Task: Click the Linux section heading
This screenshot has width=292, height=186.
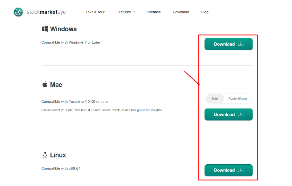Action: (58, 155)
